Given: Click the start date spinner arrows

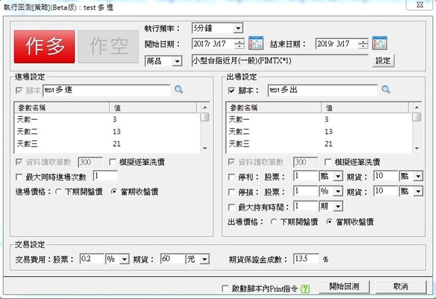Looking at the screenshot, I should [239, 44].
